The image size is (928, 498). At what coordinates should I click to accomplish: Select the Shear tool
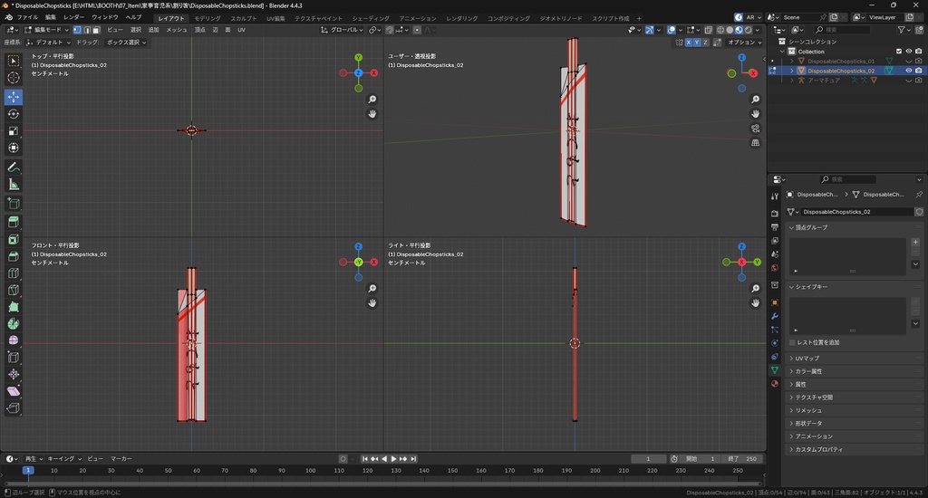(x=13, y=391)
